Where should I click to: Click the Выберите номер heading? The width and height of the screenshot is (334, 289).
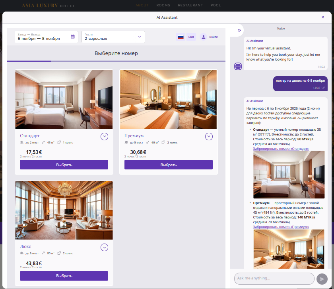[x=116, y=53]
